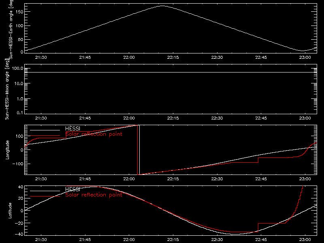Click 100.0 tick on Moon angle axis
Screen dimensions: 324x243
[x=17, y=68]
